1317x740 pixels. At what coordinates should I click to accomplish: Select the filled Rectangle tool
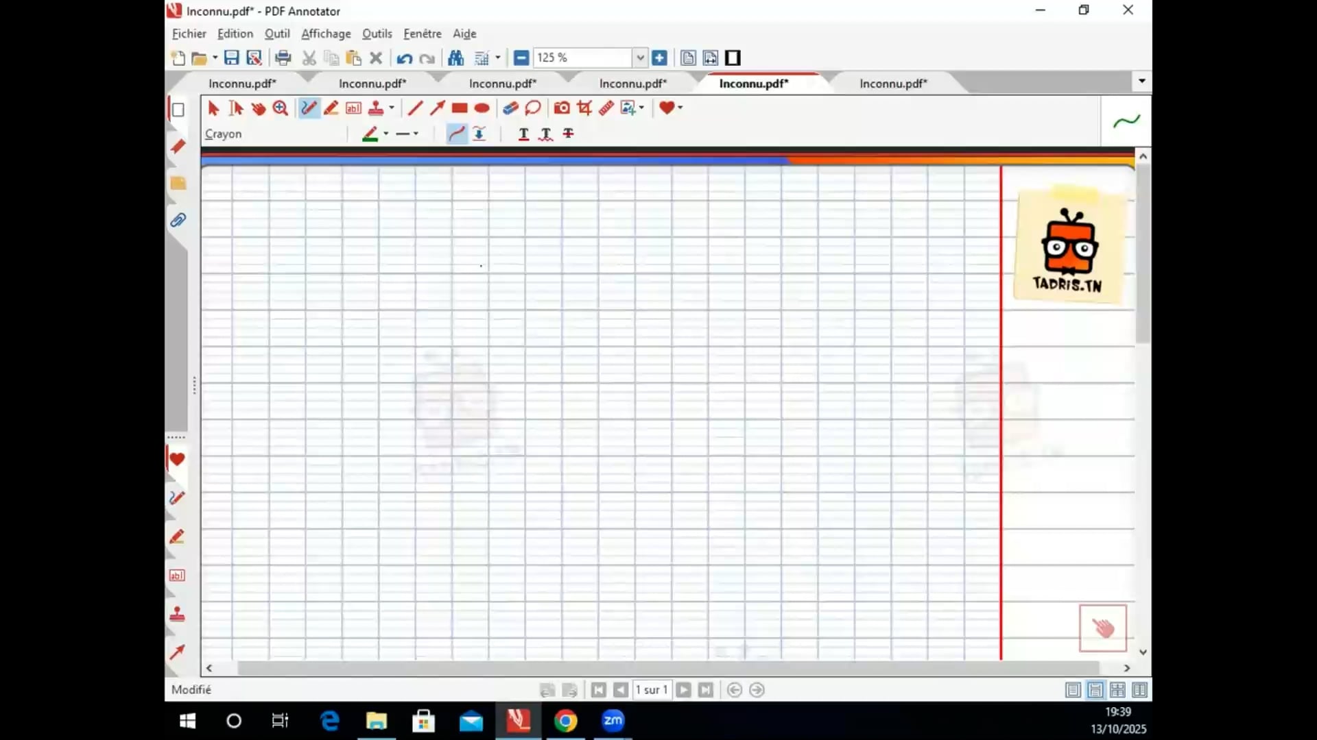pyautogui.click(x=460, y=108)
